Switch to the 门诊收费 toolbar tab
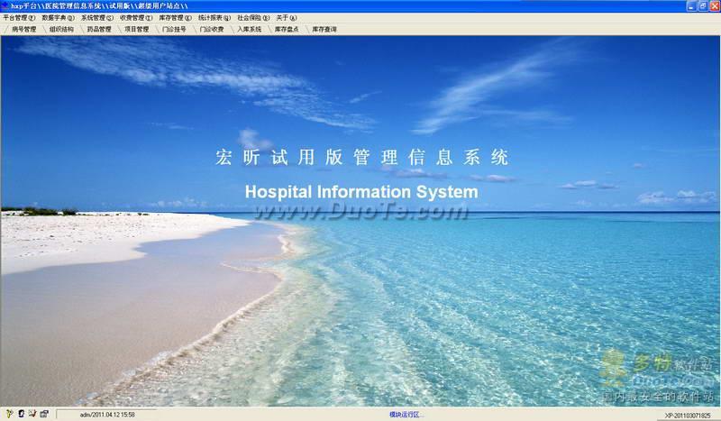 (212, 29)
